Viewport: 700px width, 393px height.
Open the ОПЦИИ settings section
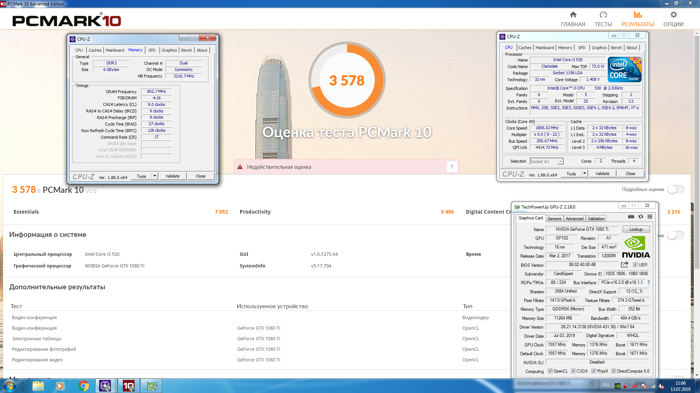coord(673,19)
